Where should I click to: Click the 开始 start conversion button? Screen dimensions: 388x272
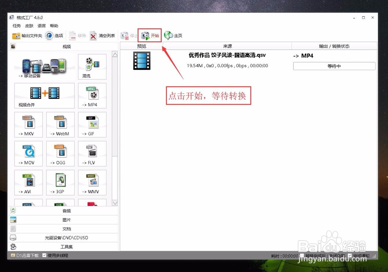coord(150,35)
